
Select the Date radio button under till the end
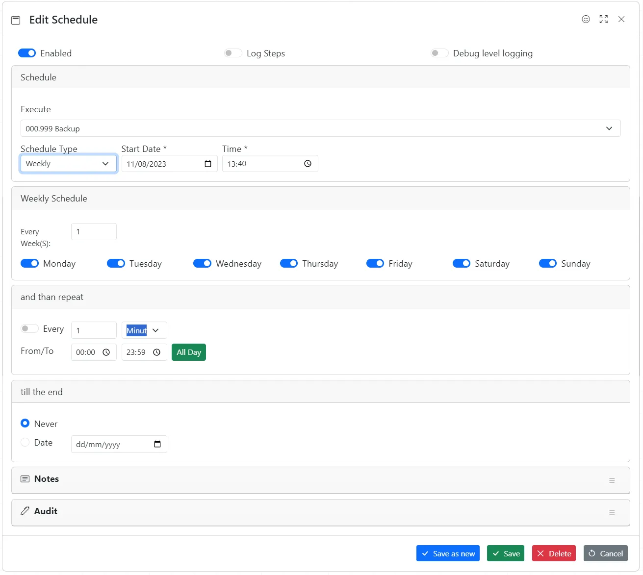25,442
